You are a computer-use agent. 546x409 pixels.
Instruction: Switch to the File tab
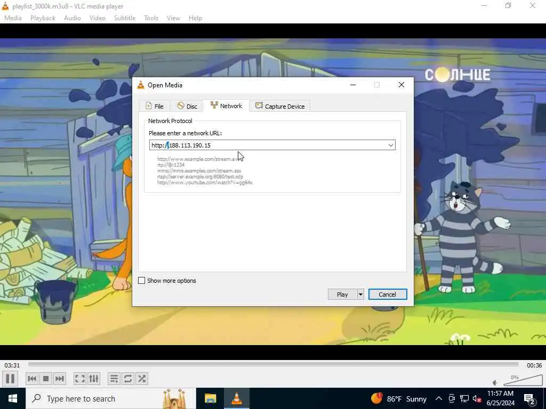click(154, 106)
